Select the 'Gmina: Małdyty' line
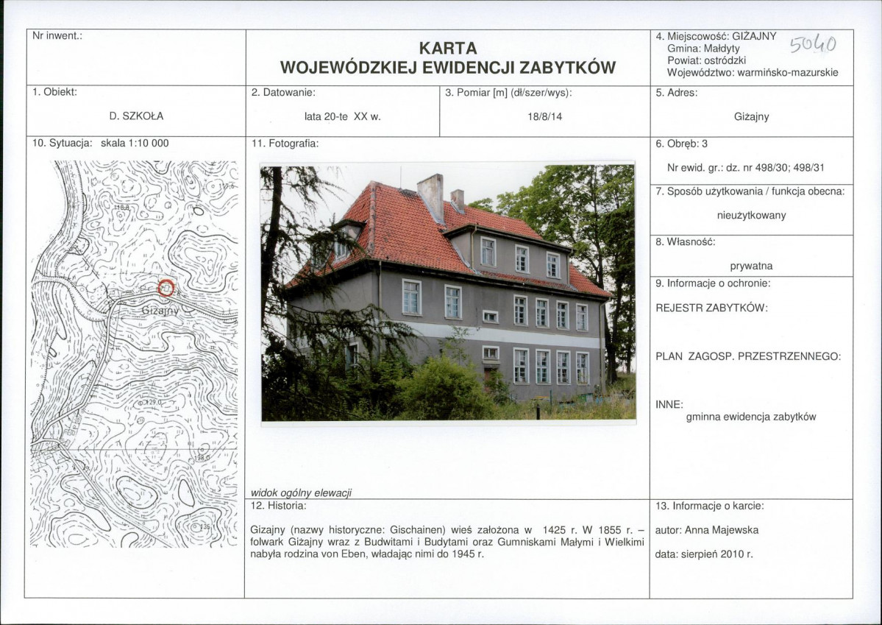This screenshot has height=625, width=882. [704, 49]
